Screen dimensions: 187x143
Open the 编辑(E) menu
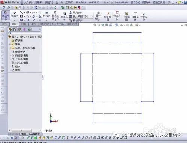tap(39, 3)
